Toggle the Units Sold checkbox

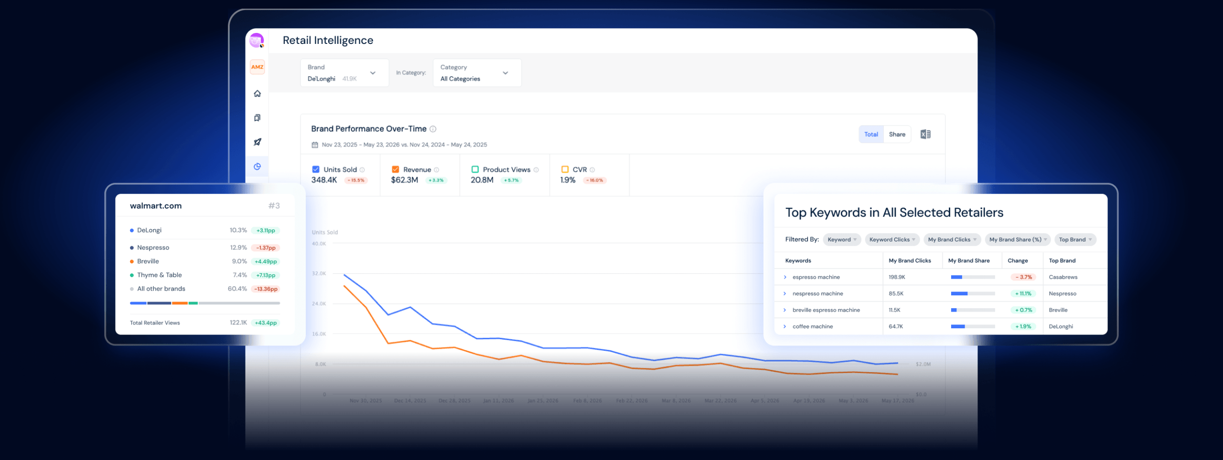pyautogui.click(x=316, y=169)
